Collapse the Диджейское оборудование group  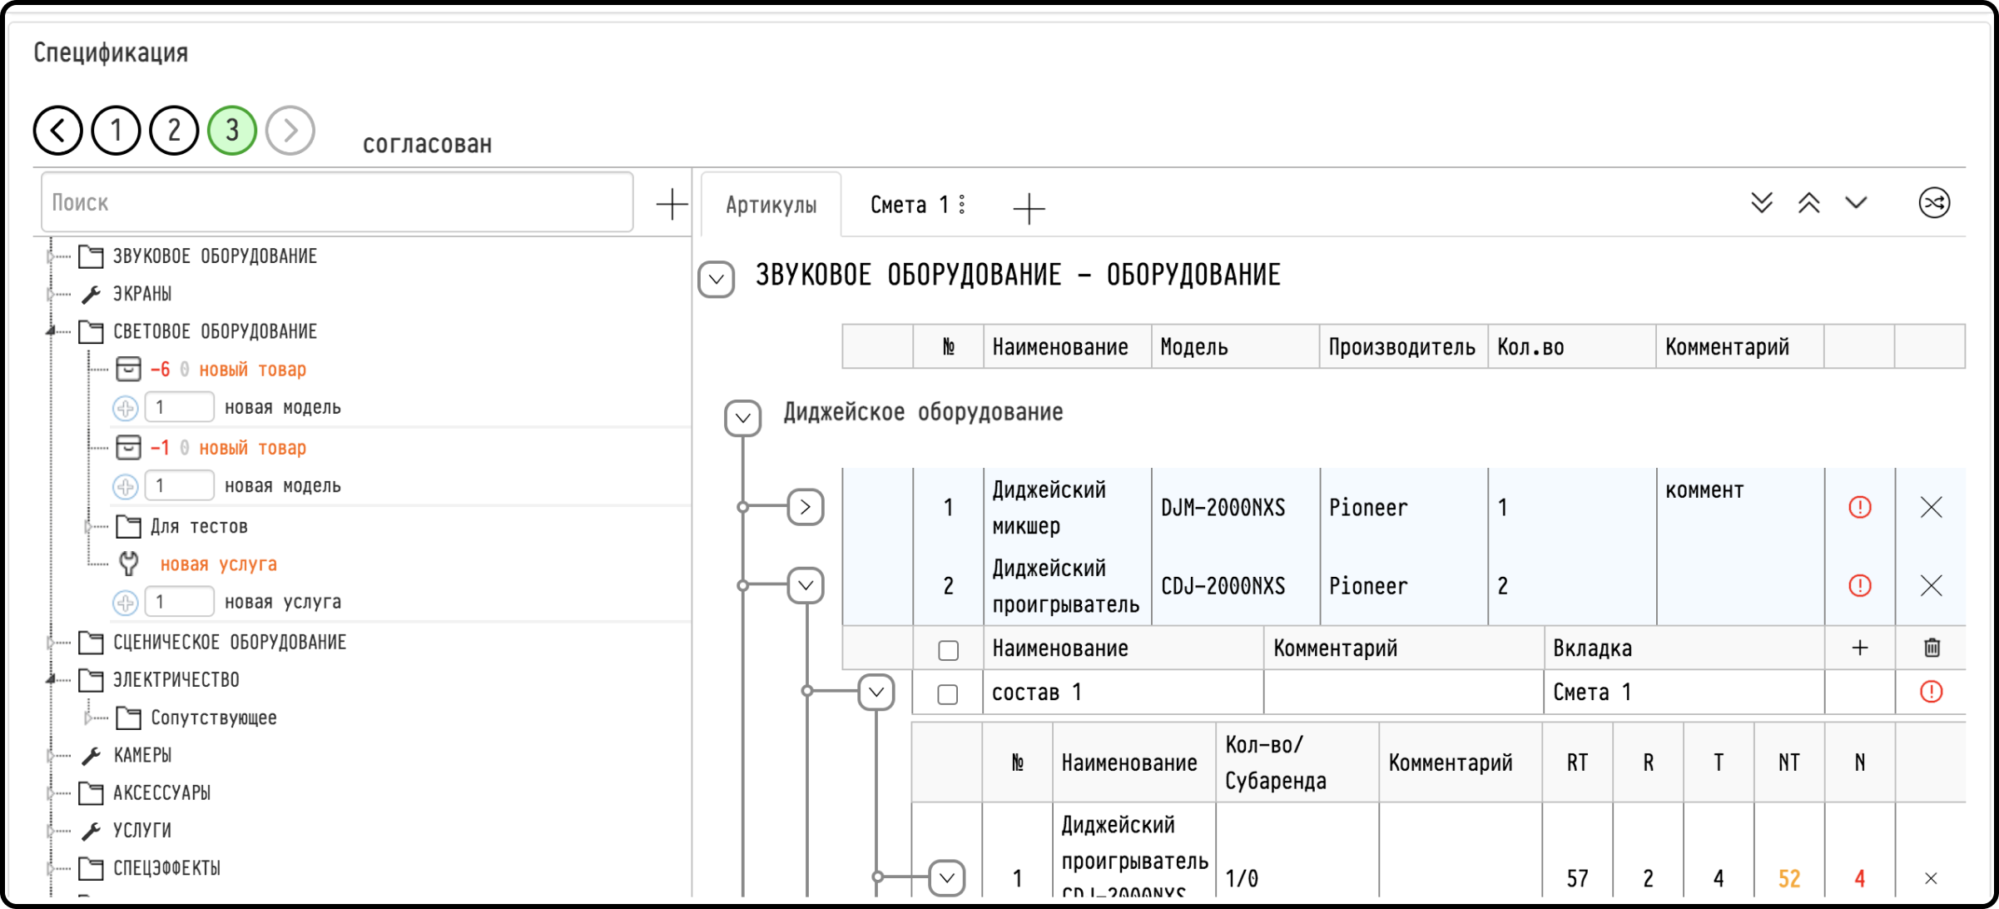click(742, 418)
